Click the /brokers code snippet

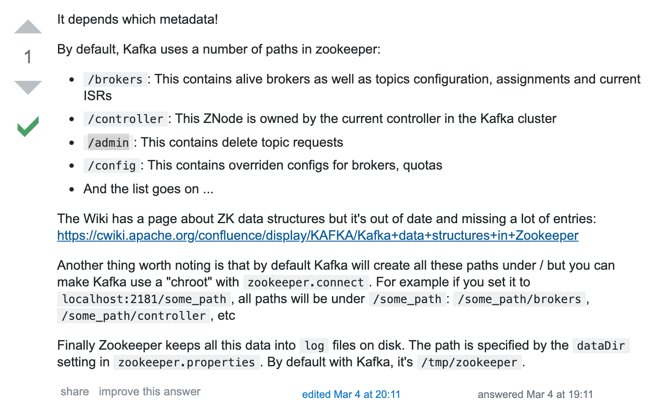point(115,80)
